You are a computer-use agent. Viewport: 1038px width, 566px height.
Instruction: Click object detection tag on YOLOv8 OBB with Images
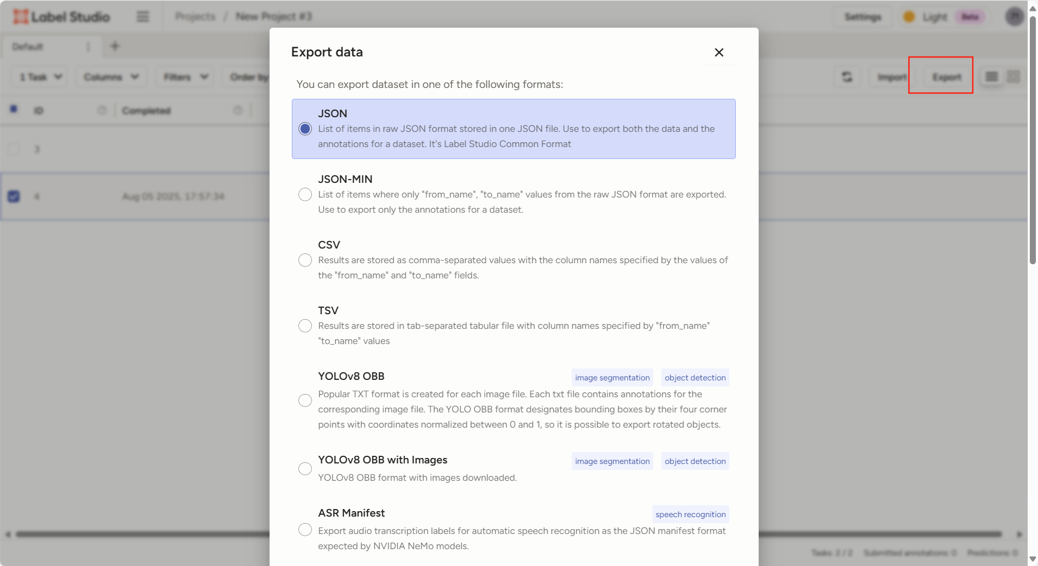pos(695,461)
